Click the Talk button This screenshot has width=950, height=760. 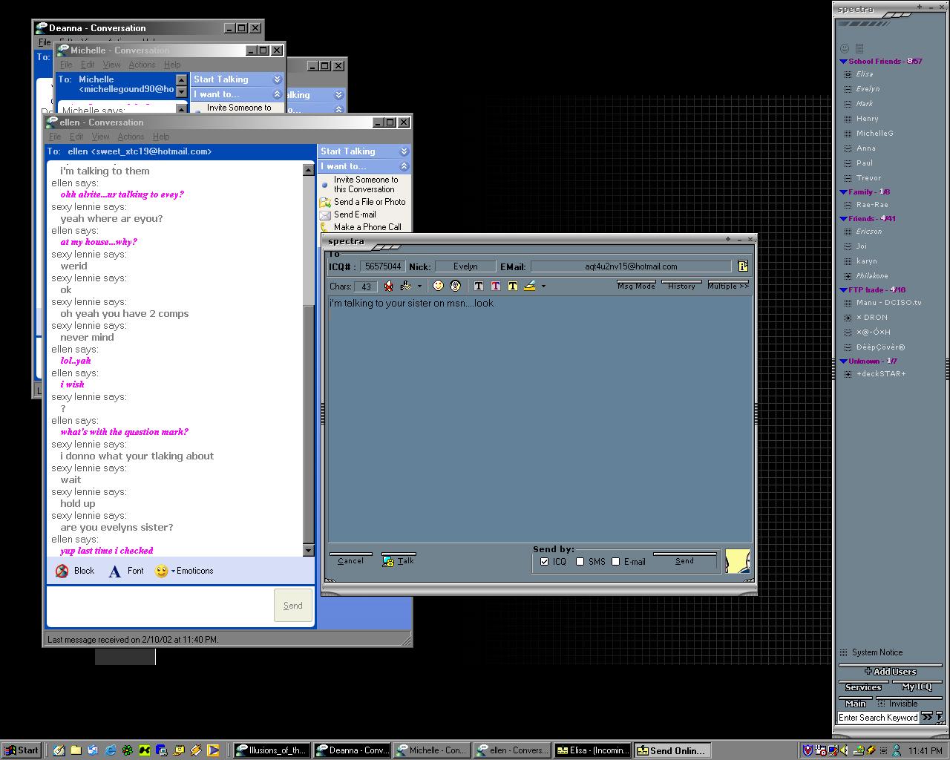tap(399, 560)
